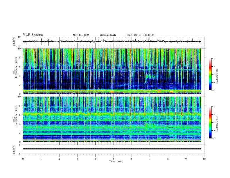Click the "-5" tick on the upper color bar
The height and width of the screenshot is (178, 230).
coord(214,74)
